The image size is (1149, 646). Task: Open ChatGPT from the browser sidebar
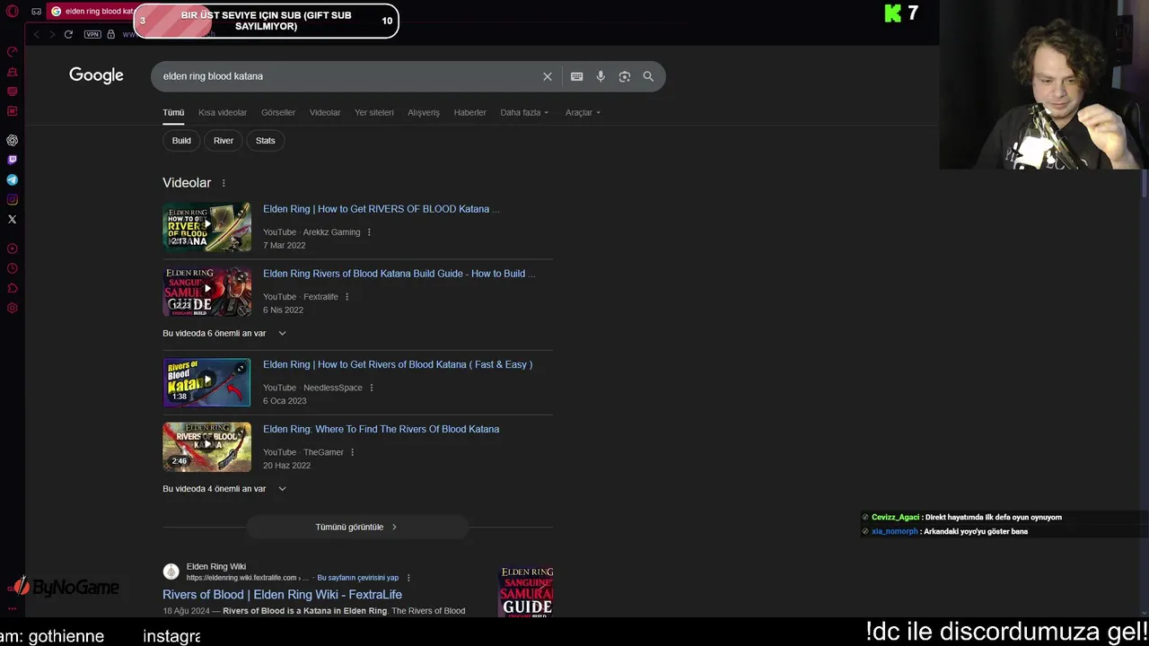[13, 140]
